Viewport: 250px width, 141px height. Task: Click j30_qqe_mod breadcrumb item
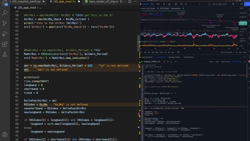pyautogui.click(x=27, y=7)
